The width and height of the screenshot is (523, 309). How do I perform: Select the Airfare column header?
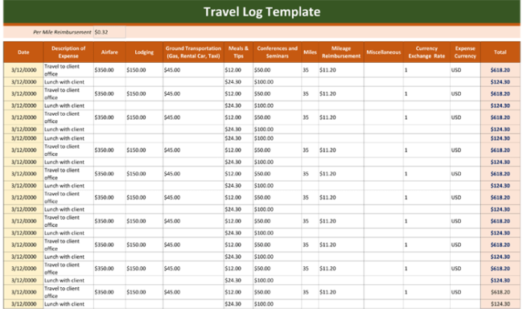[x=109, y=52]
